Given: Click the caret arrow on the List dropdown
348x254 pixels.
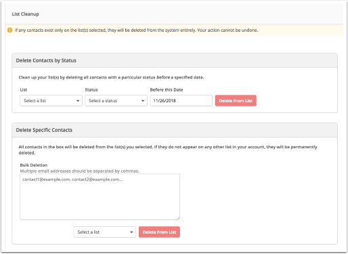Looking at the screenshot, I should (x=78, y=101).
